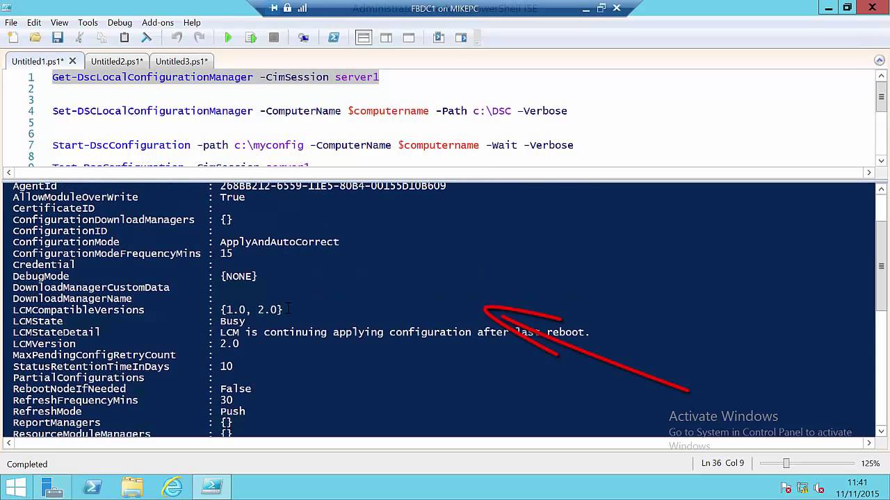Click the script pane scroll-right arrow
The height and width of the screenshot is (500, 890).
pos(869,172)
